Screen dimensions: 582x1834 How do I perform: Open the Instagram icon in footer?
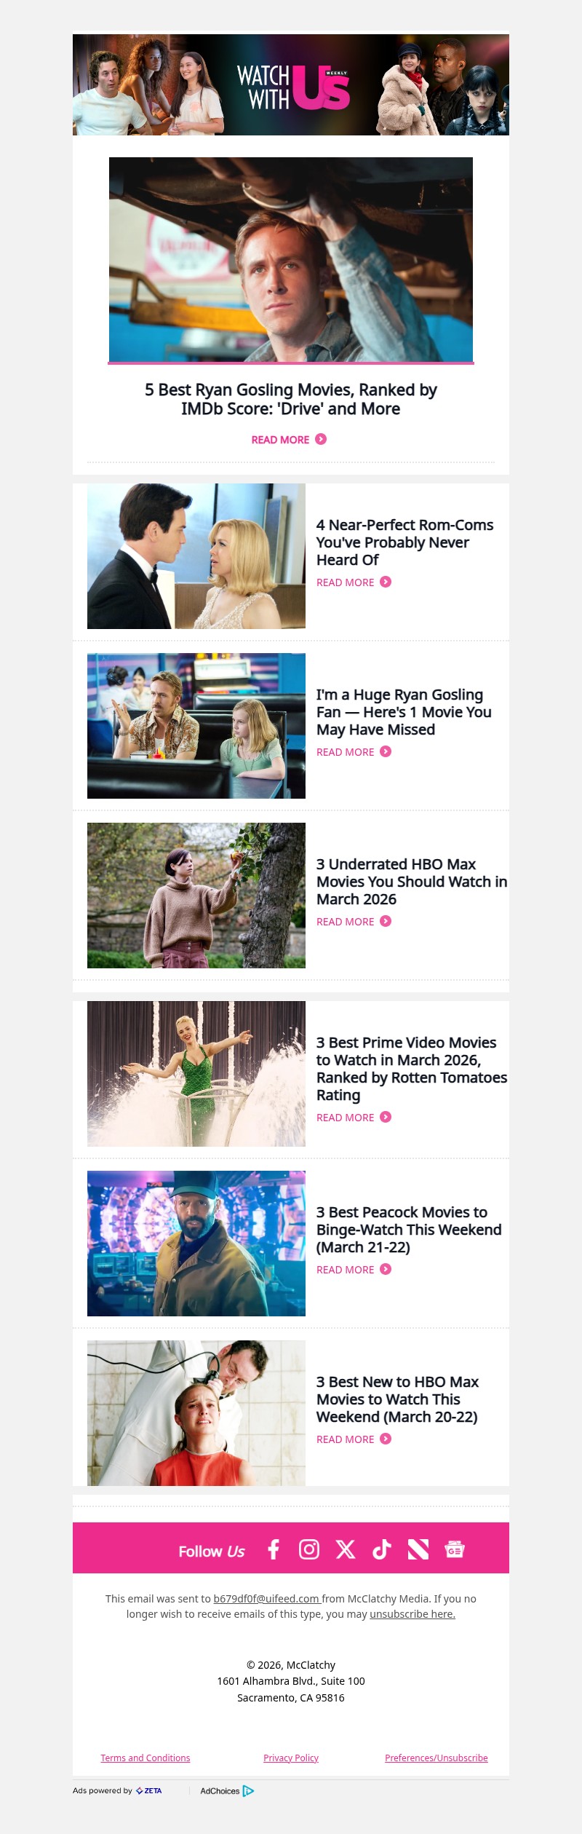(309, 1549)
